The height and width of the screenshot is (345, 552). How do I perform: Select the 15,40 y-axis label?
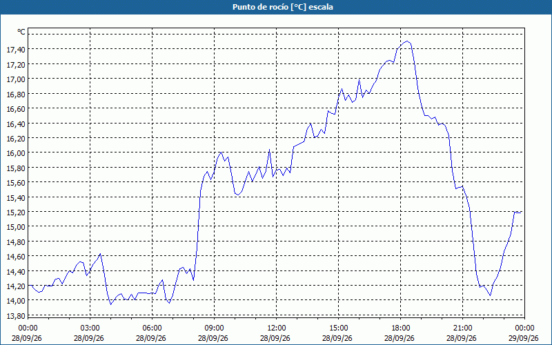(x=16, y=197)
